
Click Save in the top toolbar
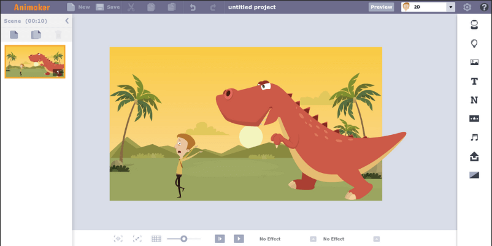107,7
